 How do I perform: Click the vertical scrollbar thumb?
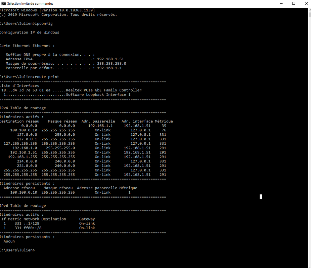[310, 15]
